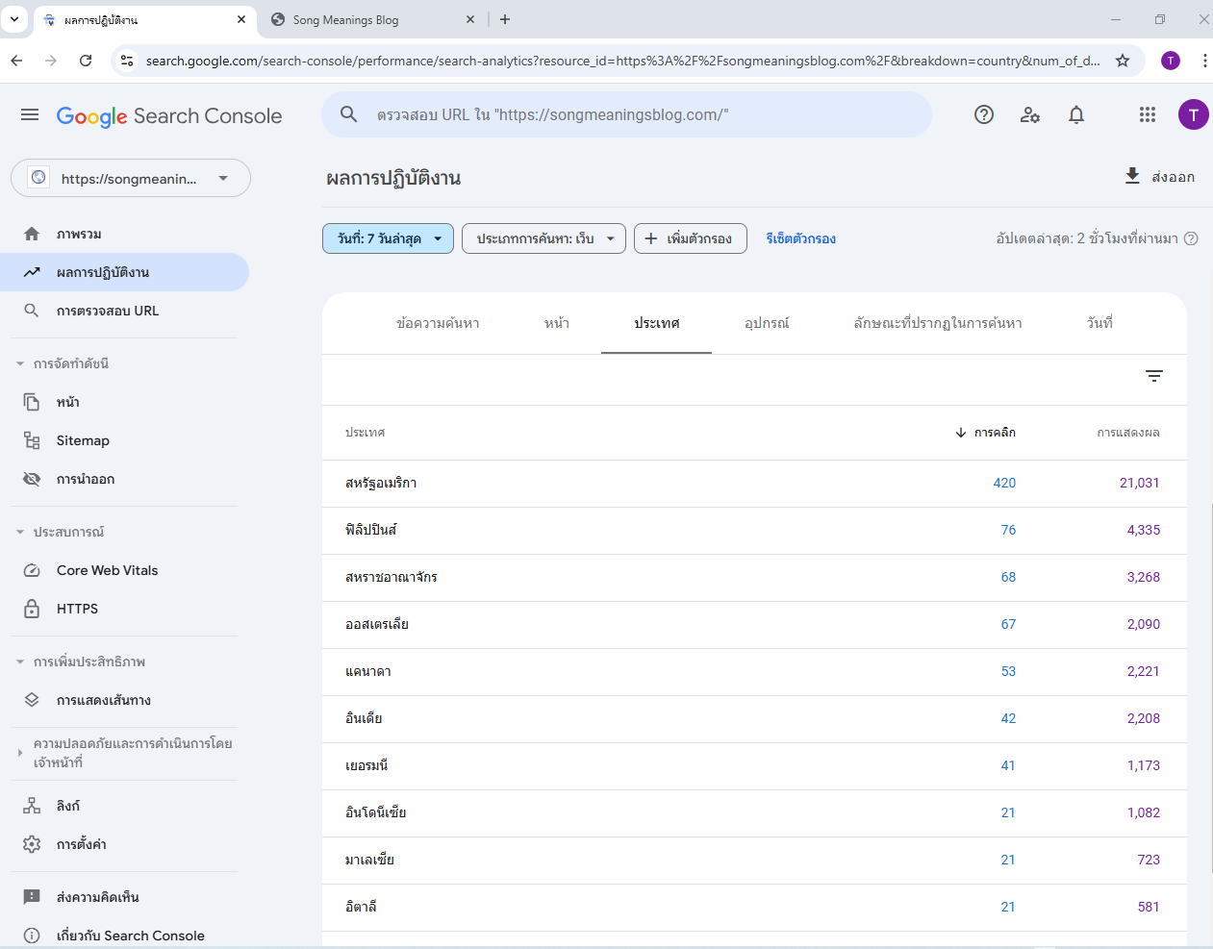Select the ออสเตรเลีย country row
The image size is (1213, 949).
(x=754, y=624)
